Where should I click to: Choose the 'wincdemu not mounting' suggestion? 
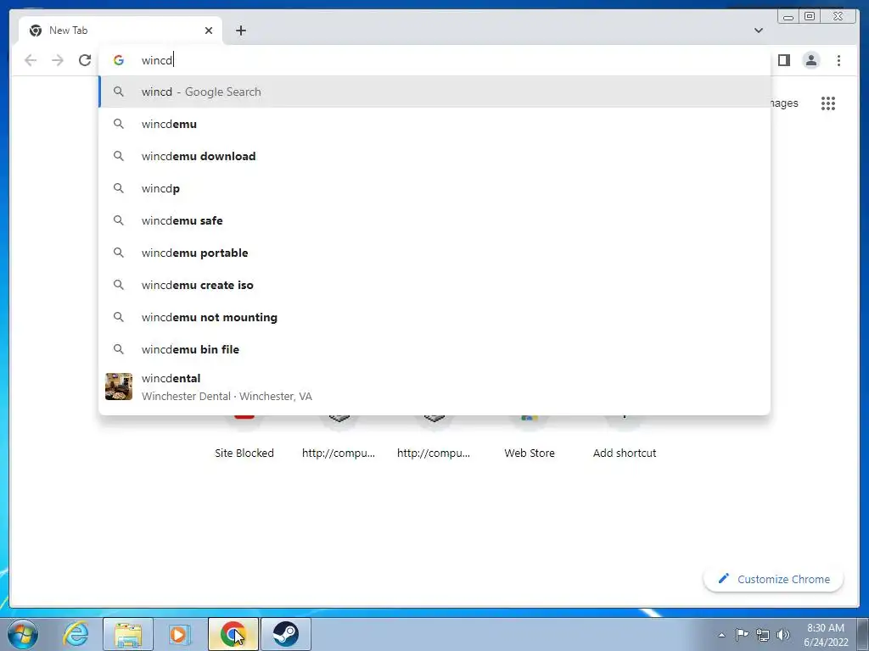coord(434,317)
